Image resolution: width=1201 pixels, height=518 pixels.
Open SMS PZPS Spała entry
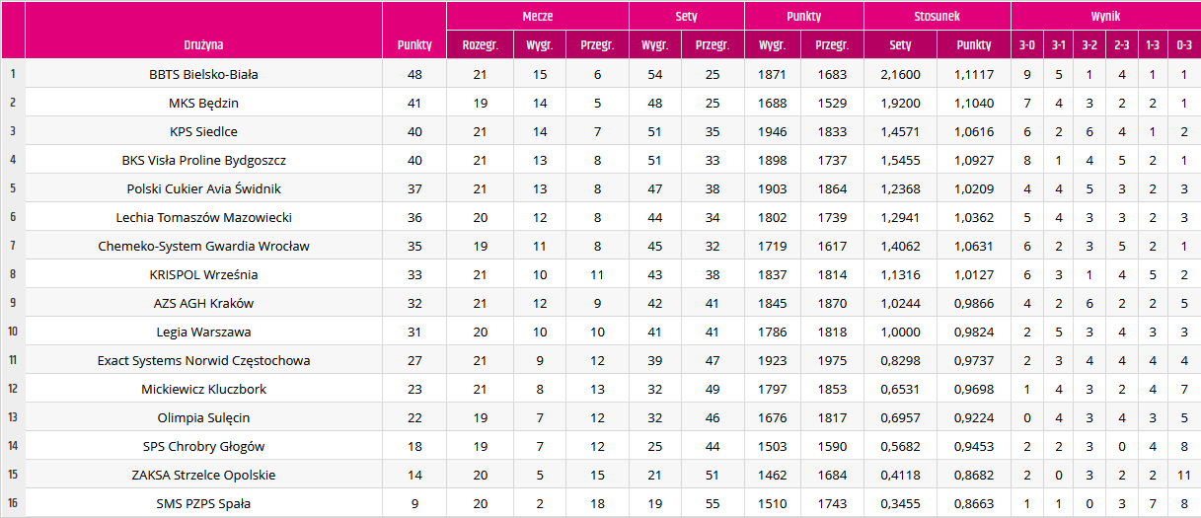click(203, 504)
